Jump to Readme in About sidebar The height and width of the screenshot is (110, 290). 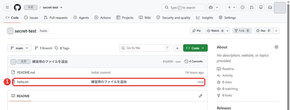click(225, 69)
